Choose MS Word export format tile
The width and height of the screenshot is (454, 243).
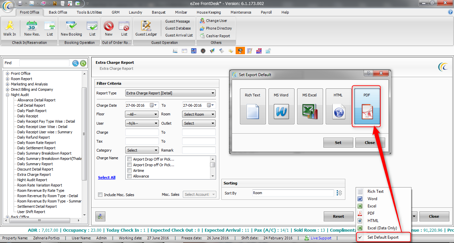click(282, 106)
